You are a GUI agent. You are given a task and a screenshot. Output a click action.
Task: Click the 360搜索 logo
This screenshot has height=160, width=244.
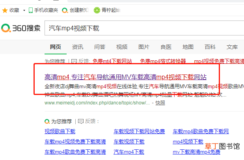[21, 28]
